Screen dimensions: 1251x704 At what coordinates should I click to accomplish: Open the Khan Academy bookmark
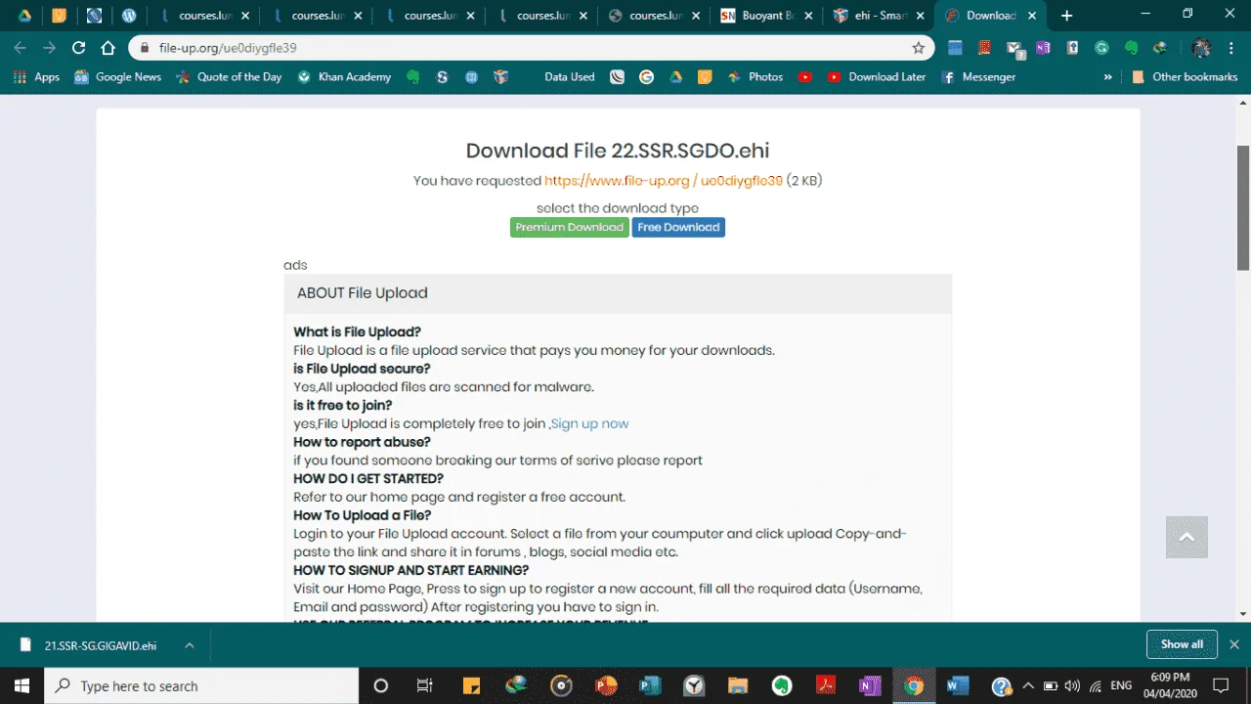[x=344, y=76]
